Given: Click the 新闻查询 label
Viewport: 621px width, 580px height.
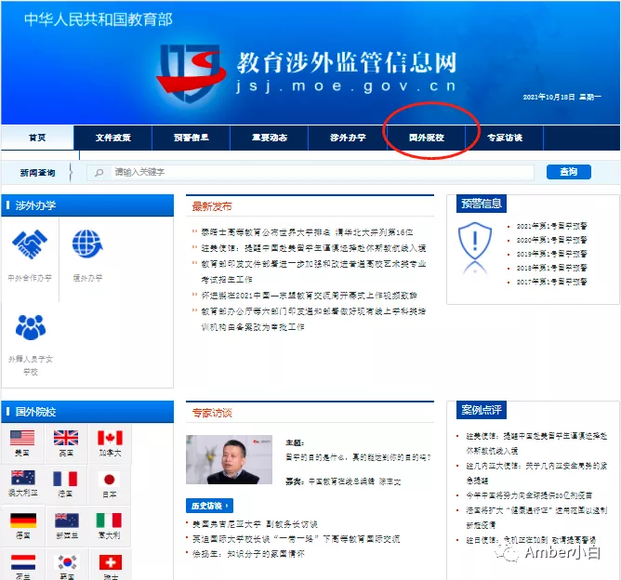Looking at the screenshot, I should (x=37, y=173).
